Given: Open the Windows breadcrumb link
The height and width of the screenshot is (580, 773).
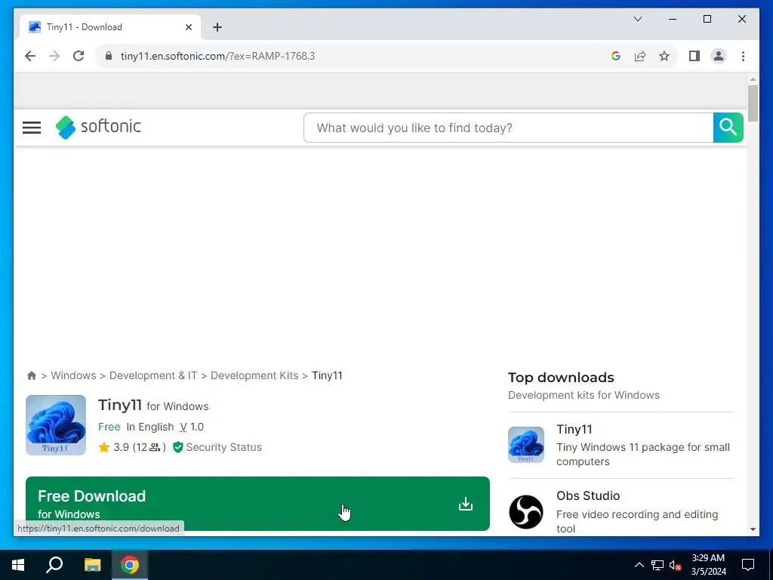Looking at the screenshot, I should (x=73, y=375).
